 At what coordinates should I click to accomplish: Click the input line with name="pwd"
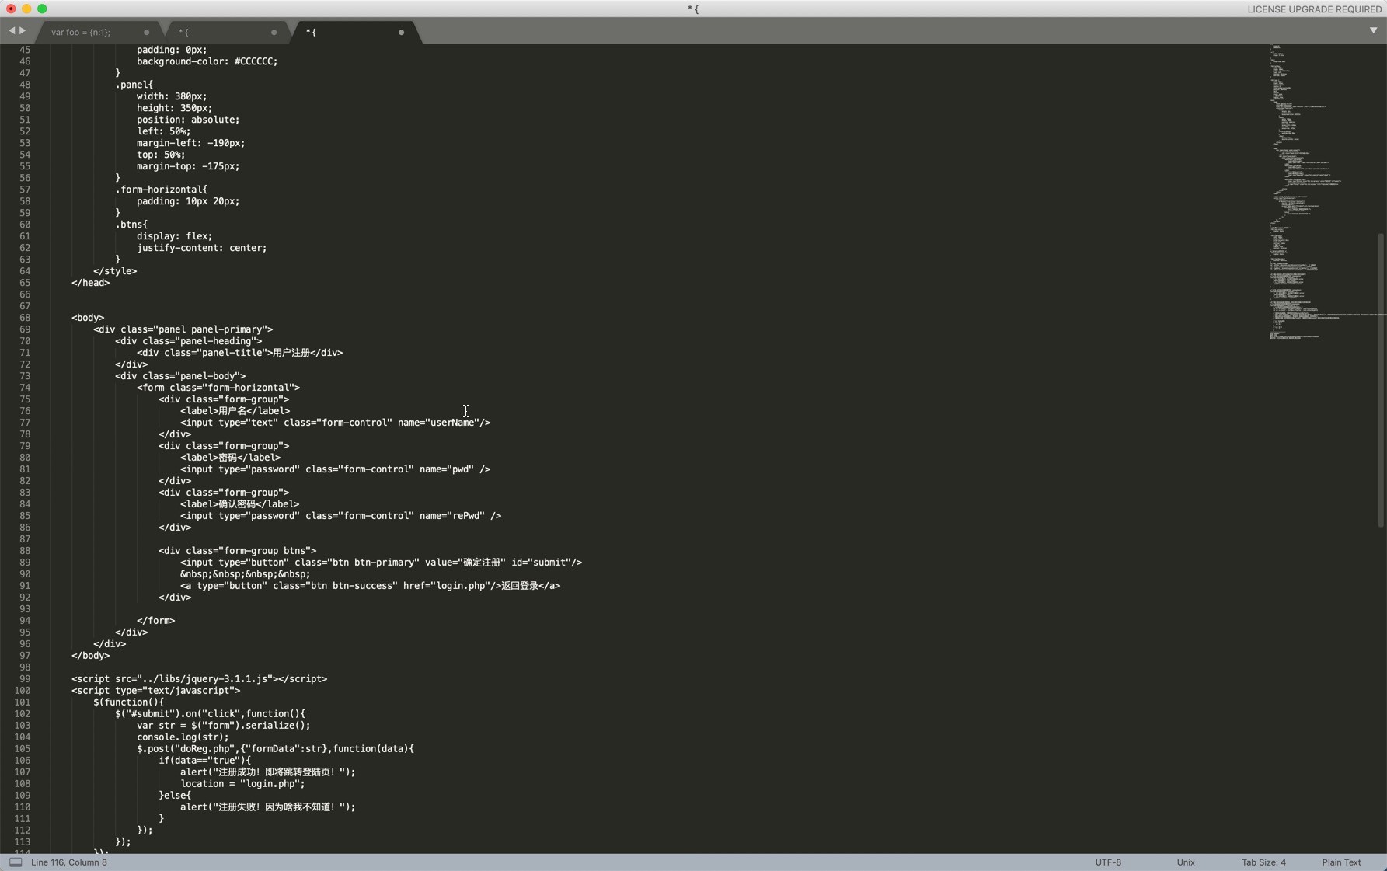click(x=335, y=469)
